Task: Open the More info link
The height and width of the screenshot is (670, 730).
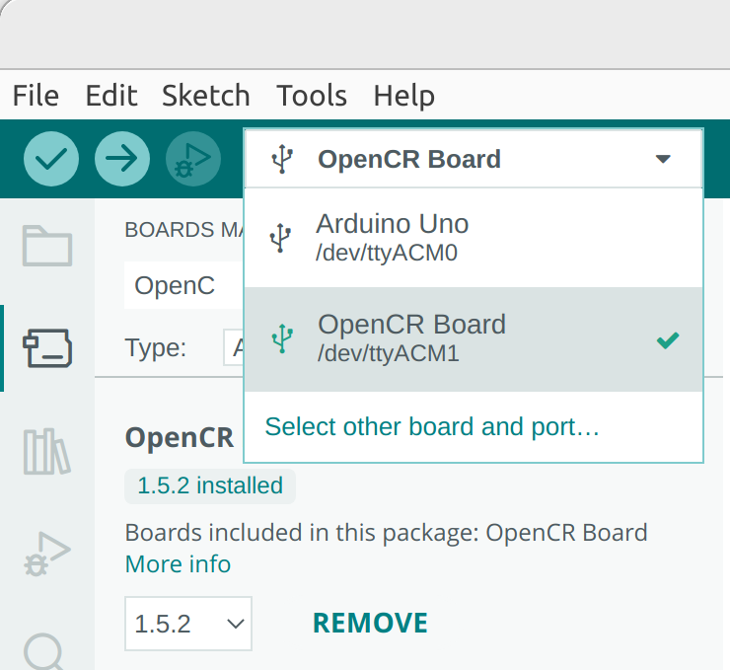Action: [x=178, y=563]
